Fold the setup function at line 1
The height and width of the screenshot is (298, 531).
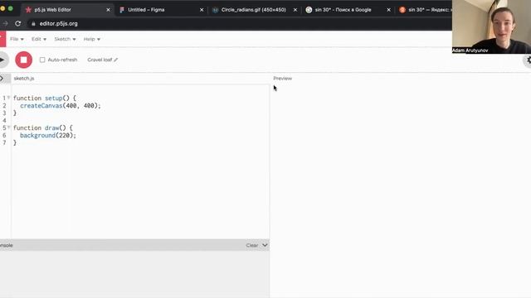tap(9, 98)
